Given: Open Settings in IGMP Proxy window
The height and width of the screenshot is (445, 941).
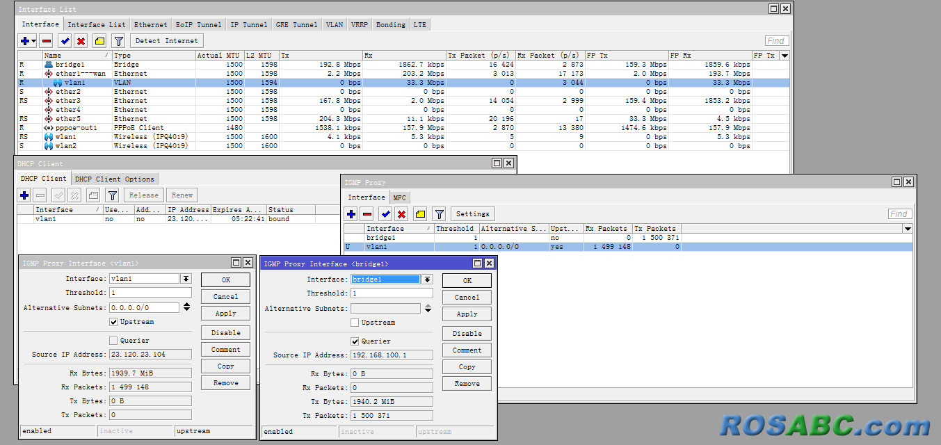Looking at the screenshot, I should point(473,213).
